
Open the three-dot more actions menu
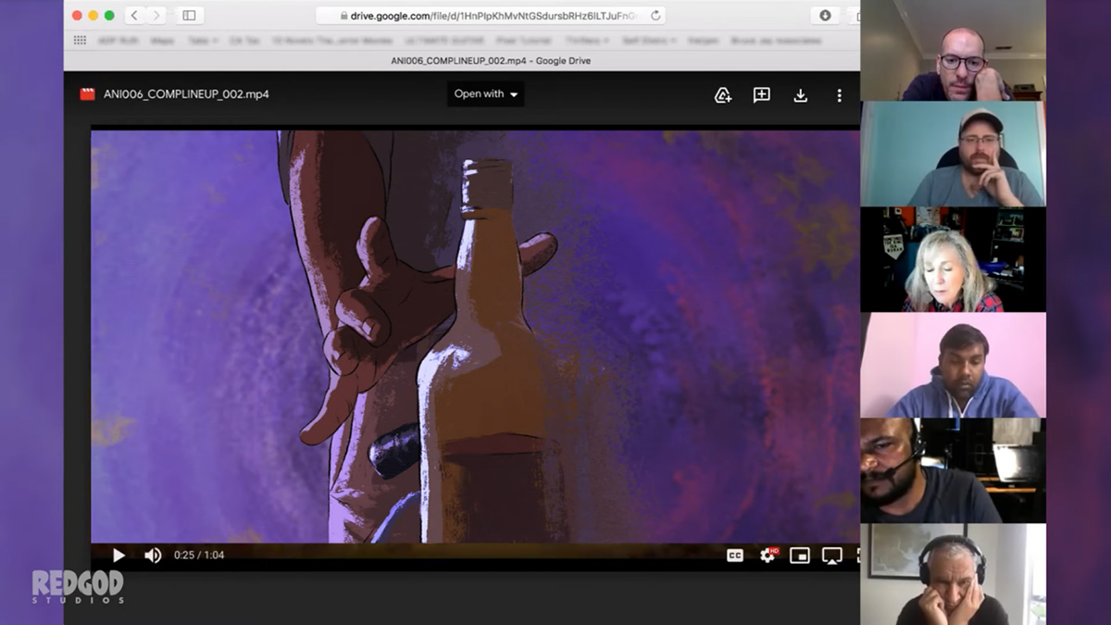point(839,94)
